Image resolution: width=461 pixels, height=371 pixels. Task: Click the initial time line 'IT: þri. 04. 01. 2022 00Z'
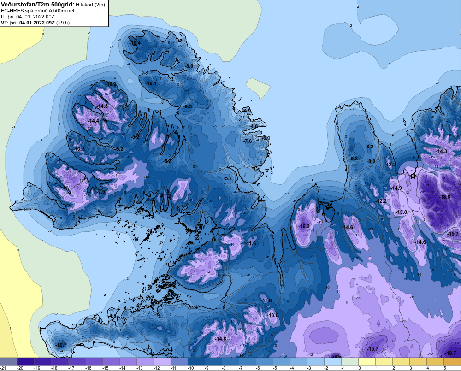coord(28,17)
